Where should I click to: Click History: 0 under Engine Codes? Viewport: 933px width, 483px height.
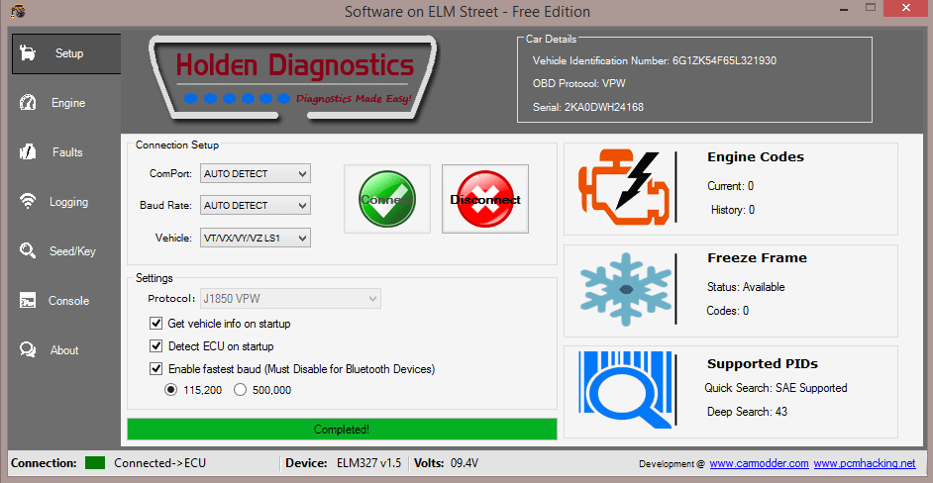tap(733, 210)
